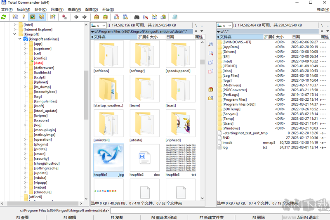Expand the [kadblock] folder in tree
330x220 pixels.
pos(25,73)
